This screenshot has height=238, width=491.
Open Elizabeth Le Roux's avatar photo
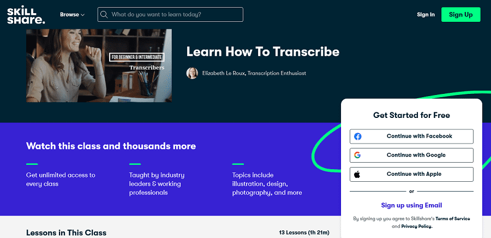point(192,73)
